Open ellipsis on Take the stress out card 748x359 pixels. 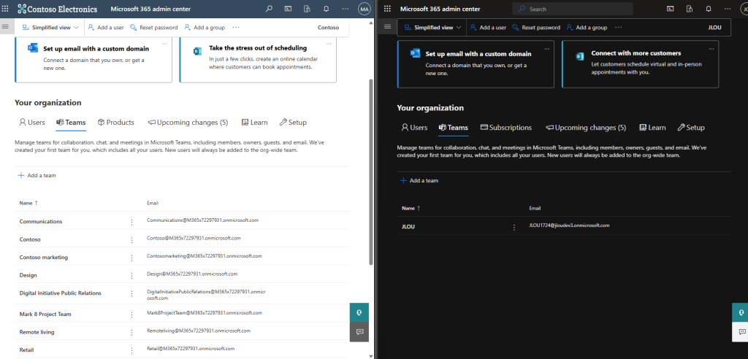pos(329,43)
